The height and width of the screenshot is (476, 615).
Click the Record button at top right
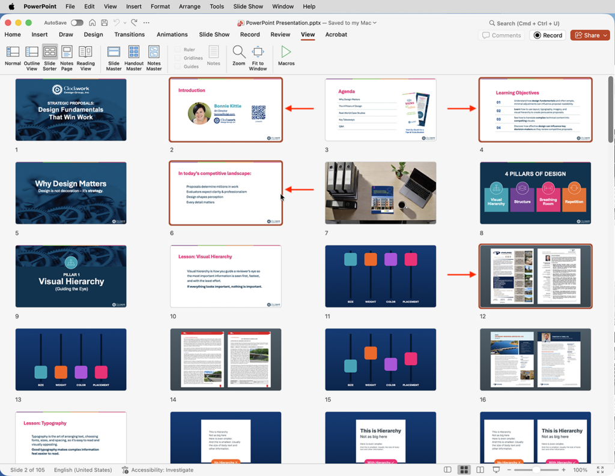(x=548, y=35)
